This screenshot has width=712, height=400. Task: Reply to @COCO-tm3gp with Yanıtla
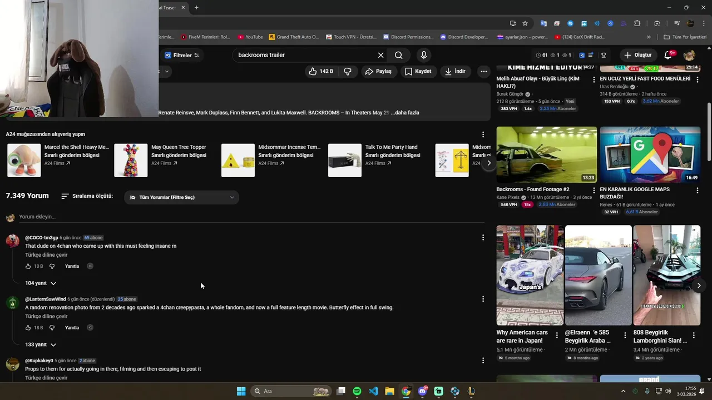click(x=72, y=266)
